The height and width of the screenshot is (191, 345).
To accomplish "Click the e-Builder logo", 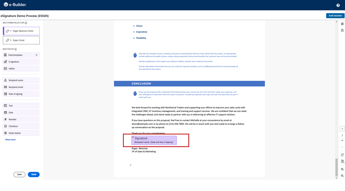I will (15, 5).
